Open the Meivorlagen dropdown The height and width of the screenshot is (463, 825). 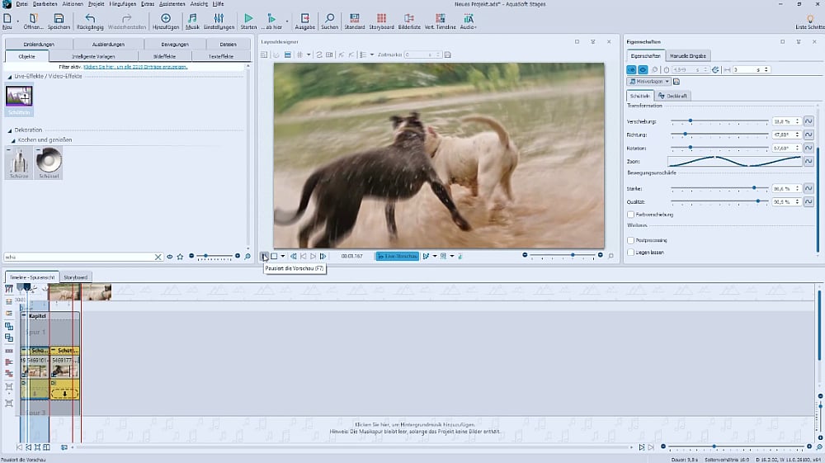pos(649,82)
